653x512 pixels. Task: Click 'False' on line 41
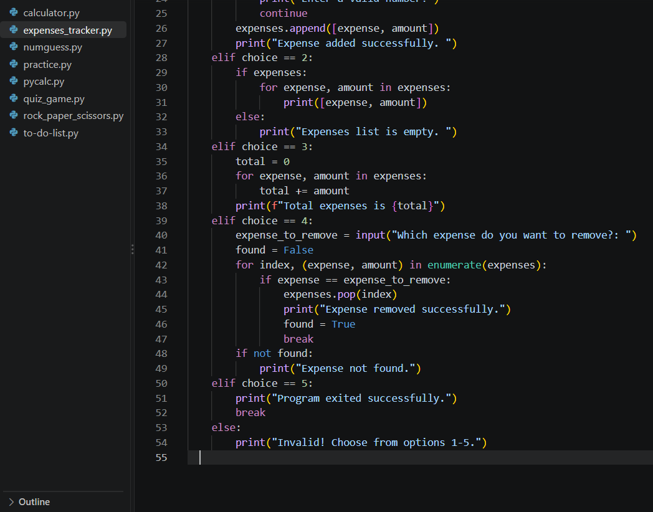pos(298,250)
